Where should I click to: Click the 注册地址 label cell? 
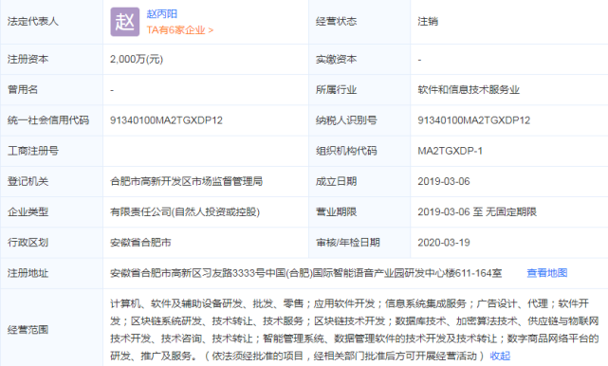51,273
